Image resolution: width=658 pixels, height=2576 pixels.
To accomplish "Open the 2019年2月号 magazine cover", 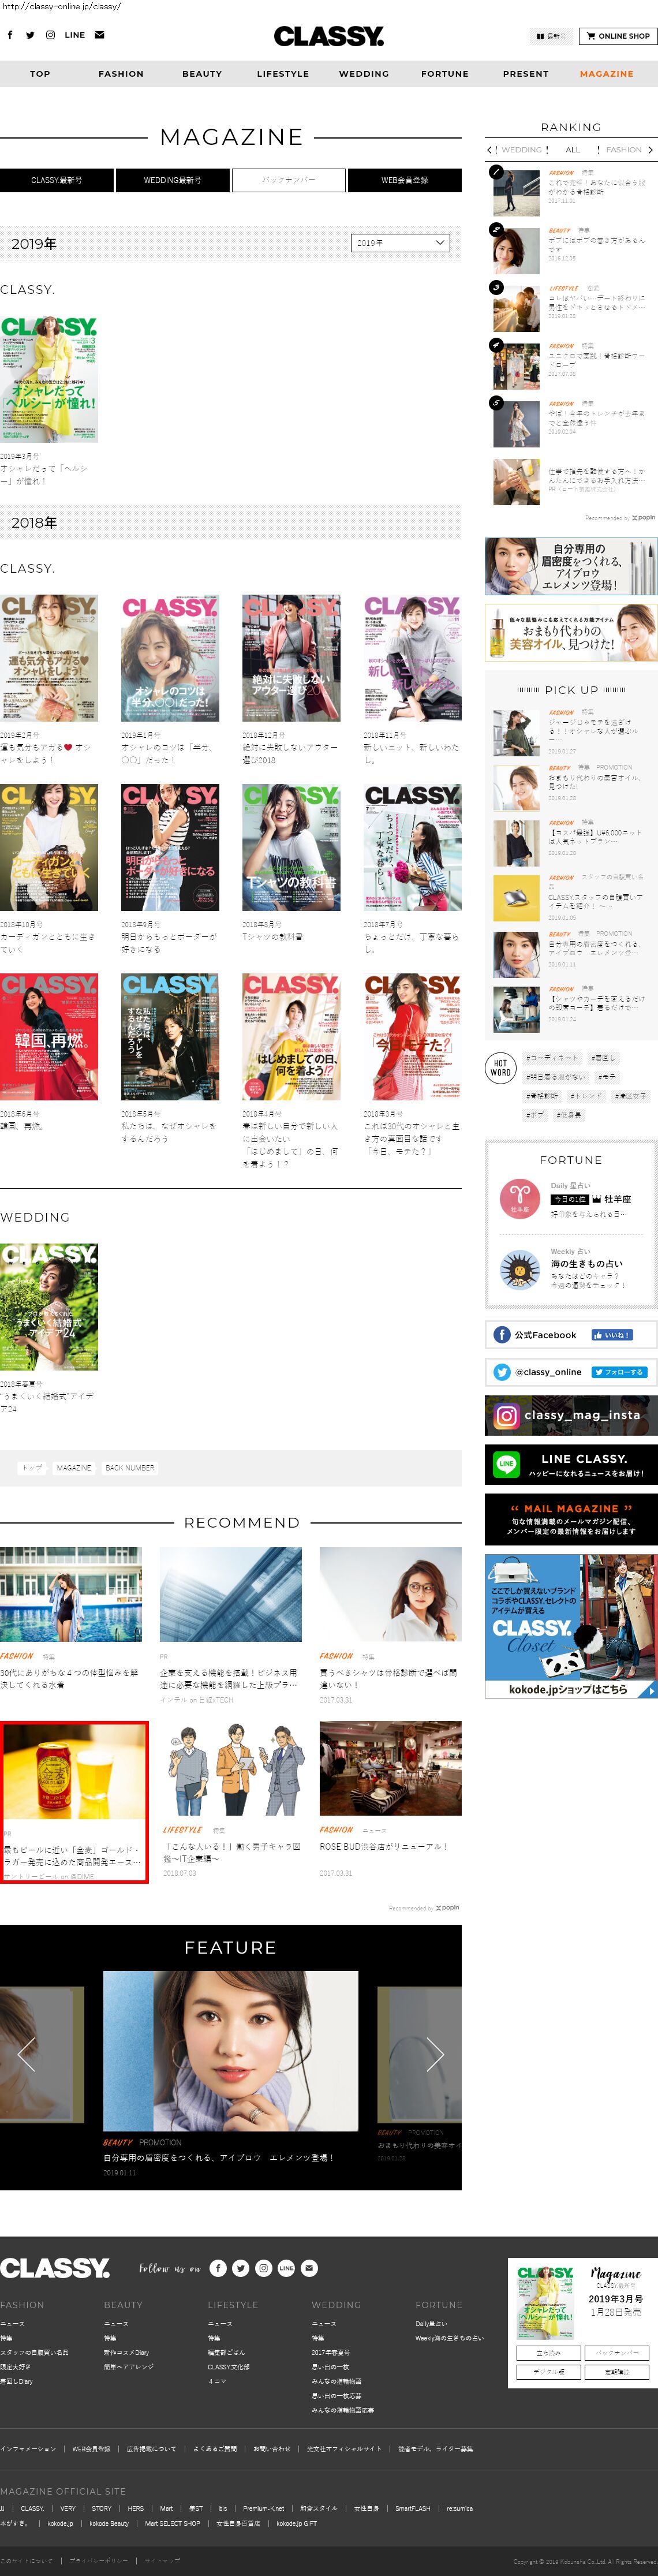I will point(49,658).
